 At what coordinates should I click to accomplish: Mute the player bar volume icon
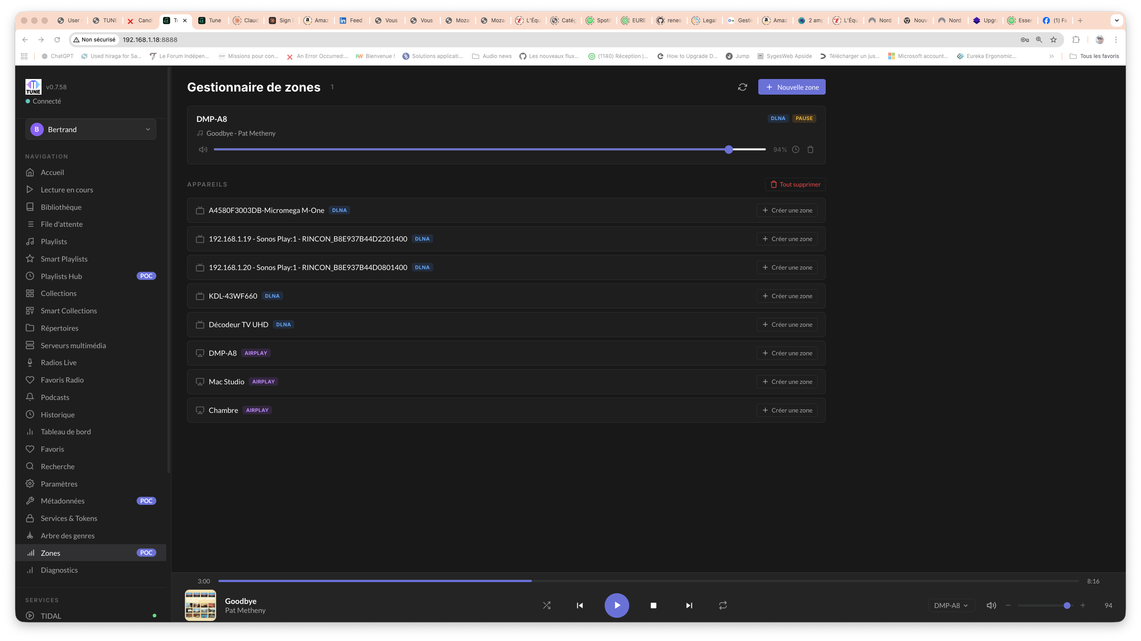(991, 605)
